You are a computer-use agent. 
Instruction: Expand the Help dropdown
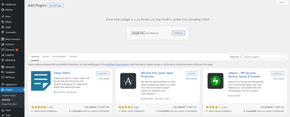click(282, 2)
